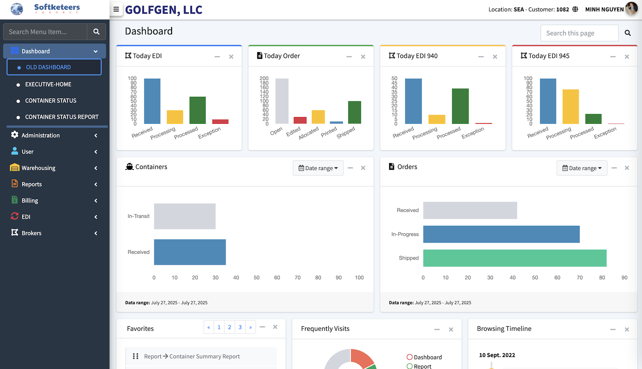Click the hamburger menu toggle icon
The height and width of the screenshot is (369, 642).
click(x=116, y=9)
